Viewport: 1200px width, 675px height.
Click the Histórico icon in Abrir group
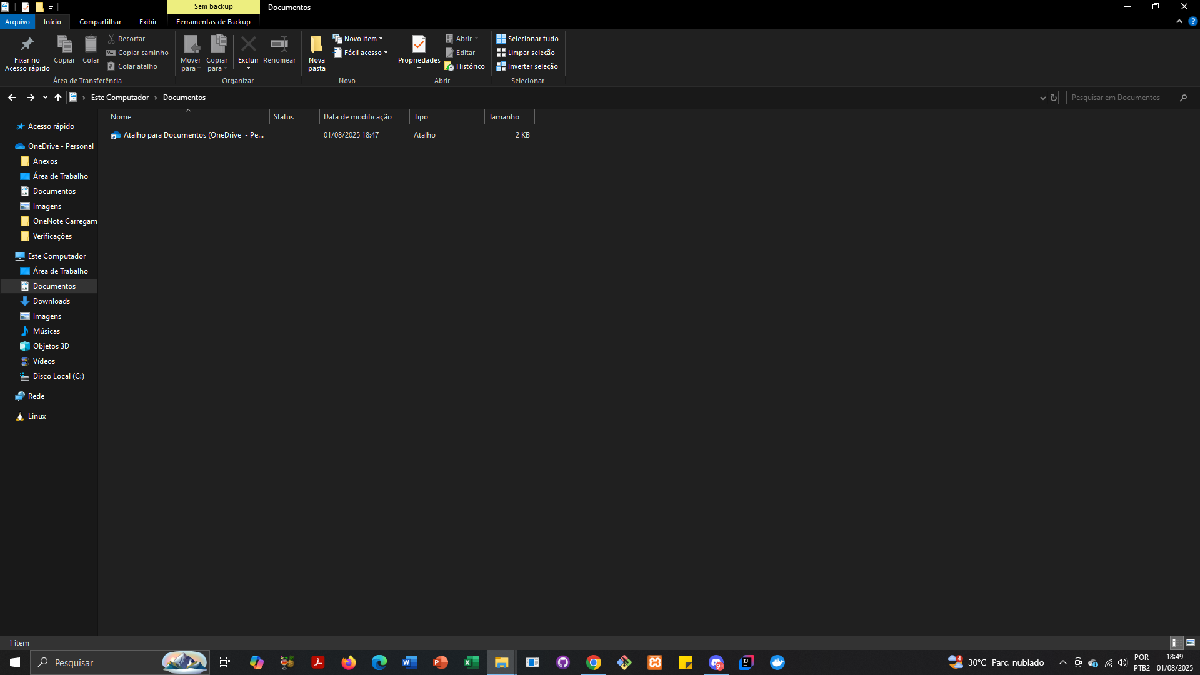[x=449, y=66]
